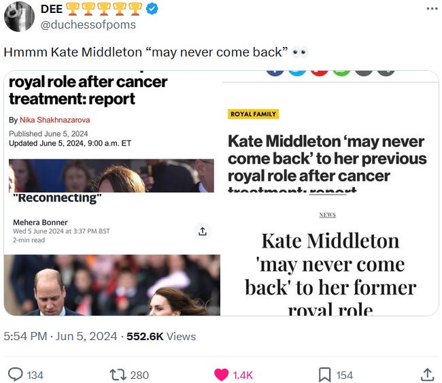
Task: Open the William and Kate photo image
Action: coord(112,285)
